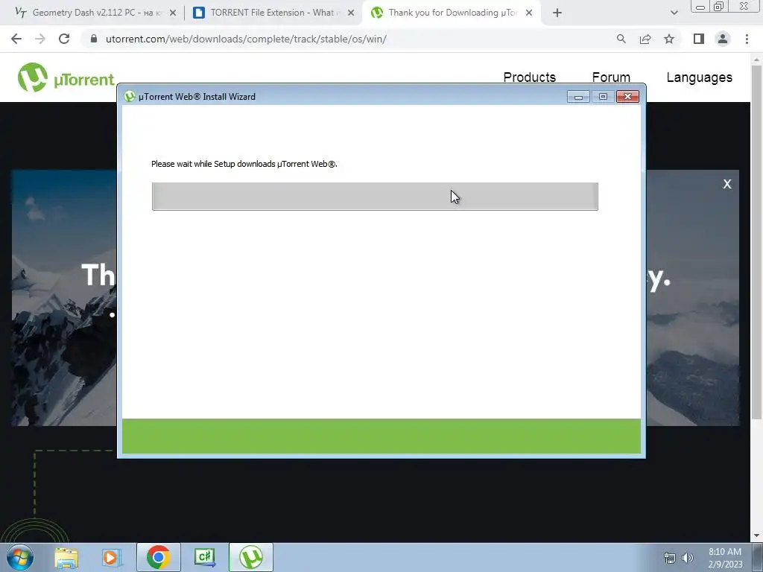Open the Languages menu
The image size is (763, 572).
pos(699,77)
